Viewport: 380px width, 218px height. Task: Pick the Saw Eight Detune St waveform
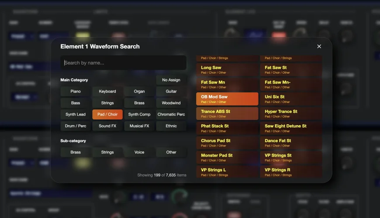point(291,128)
